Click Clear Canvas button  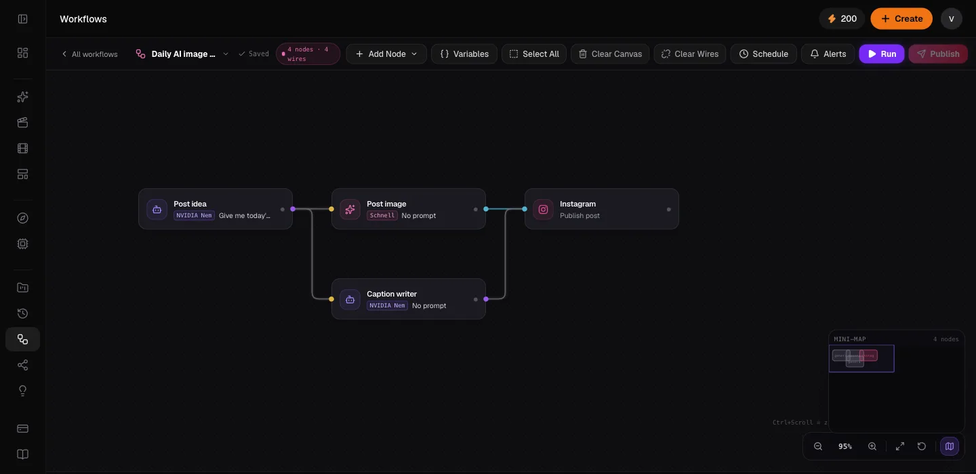pyautogui.click(x=610, y=54)
